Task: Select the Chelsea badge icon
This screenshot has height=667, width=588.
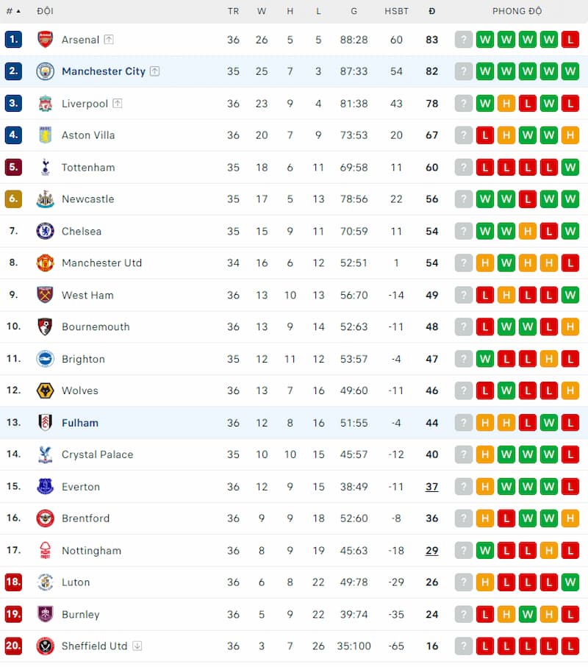Action: pos(46,231)
